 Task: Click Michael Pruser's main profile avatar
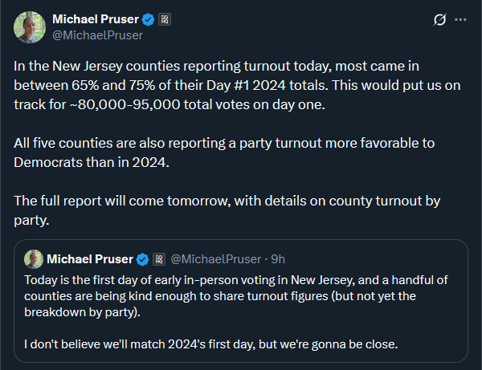coord(29,26)
